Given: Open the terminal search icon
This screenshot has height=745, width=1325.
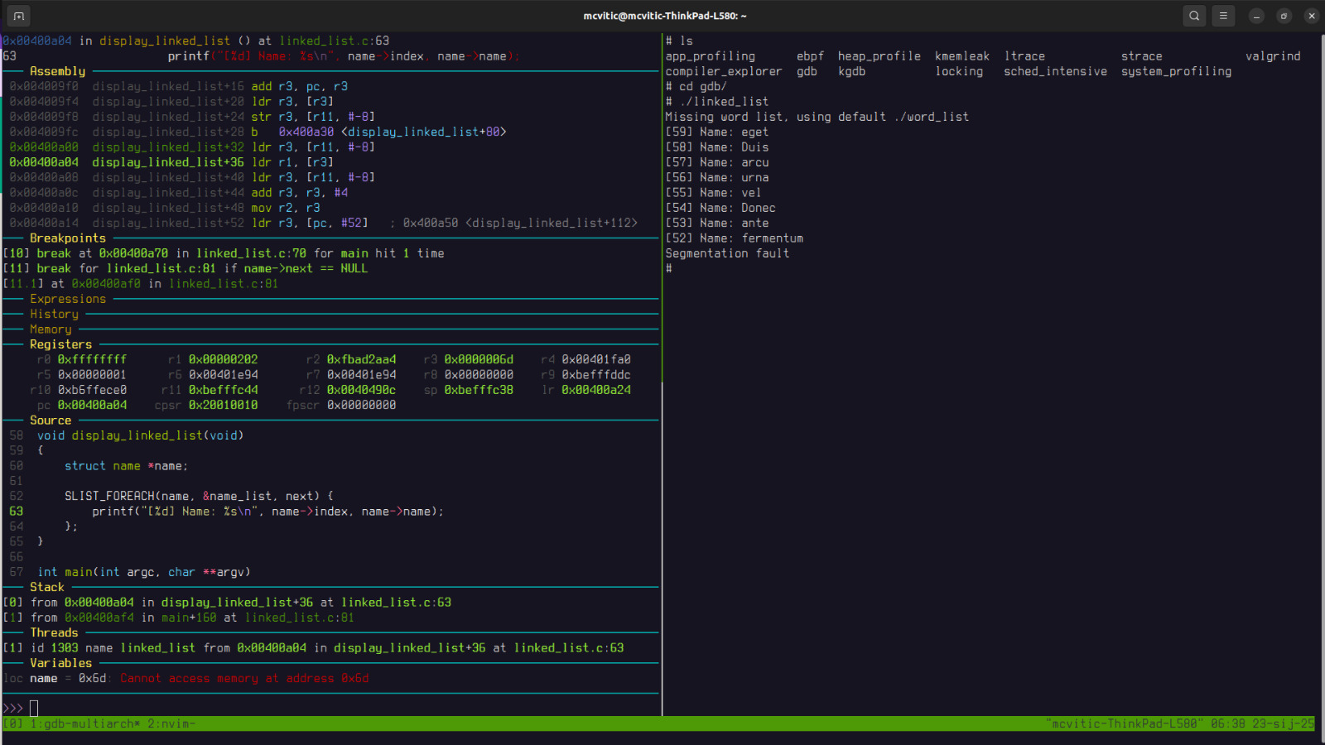Looking at the screenshot, I should click(x=1194, y=16).
